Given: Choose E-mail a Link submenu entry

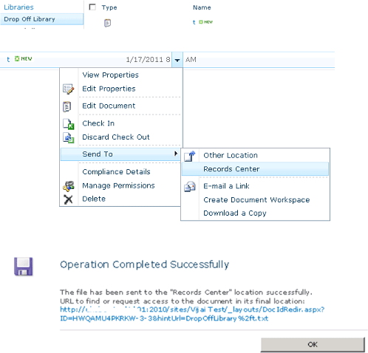Looking at the screenshot, I should (226, 186).
